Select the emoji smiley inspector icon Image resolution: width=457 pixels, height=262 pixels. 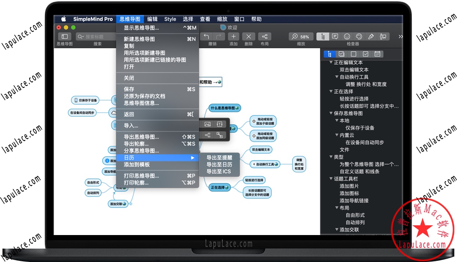(x=347, y=36)
